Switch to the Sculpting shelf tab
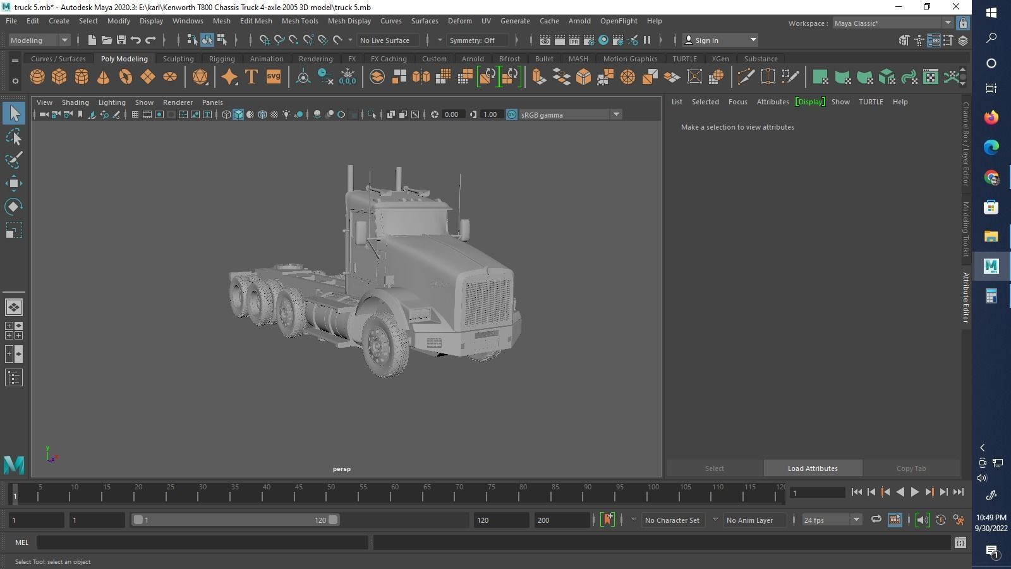 pyautogui.click(x=178, y=59)
